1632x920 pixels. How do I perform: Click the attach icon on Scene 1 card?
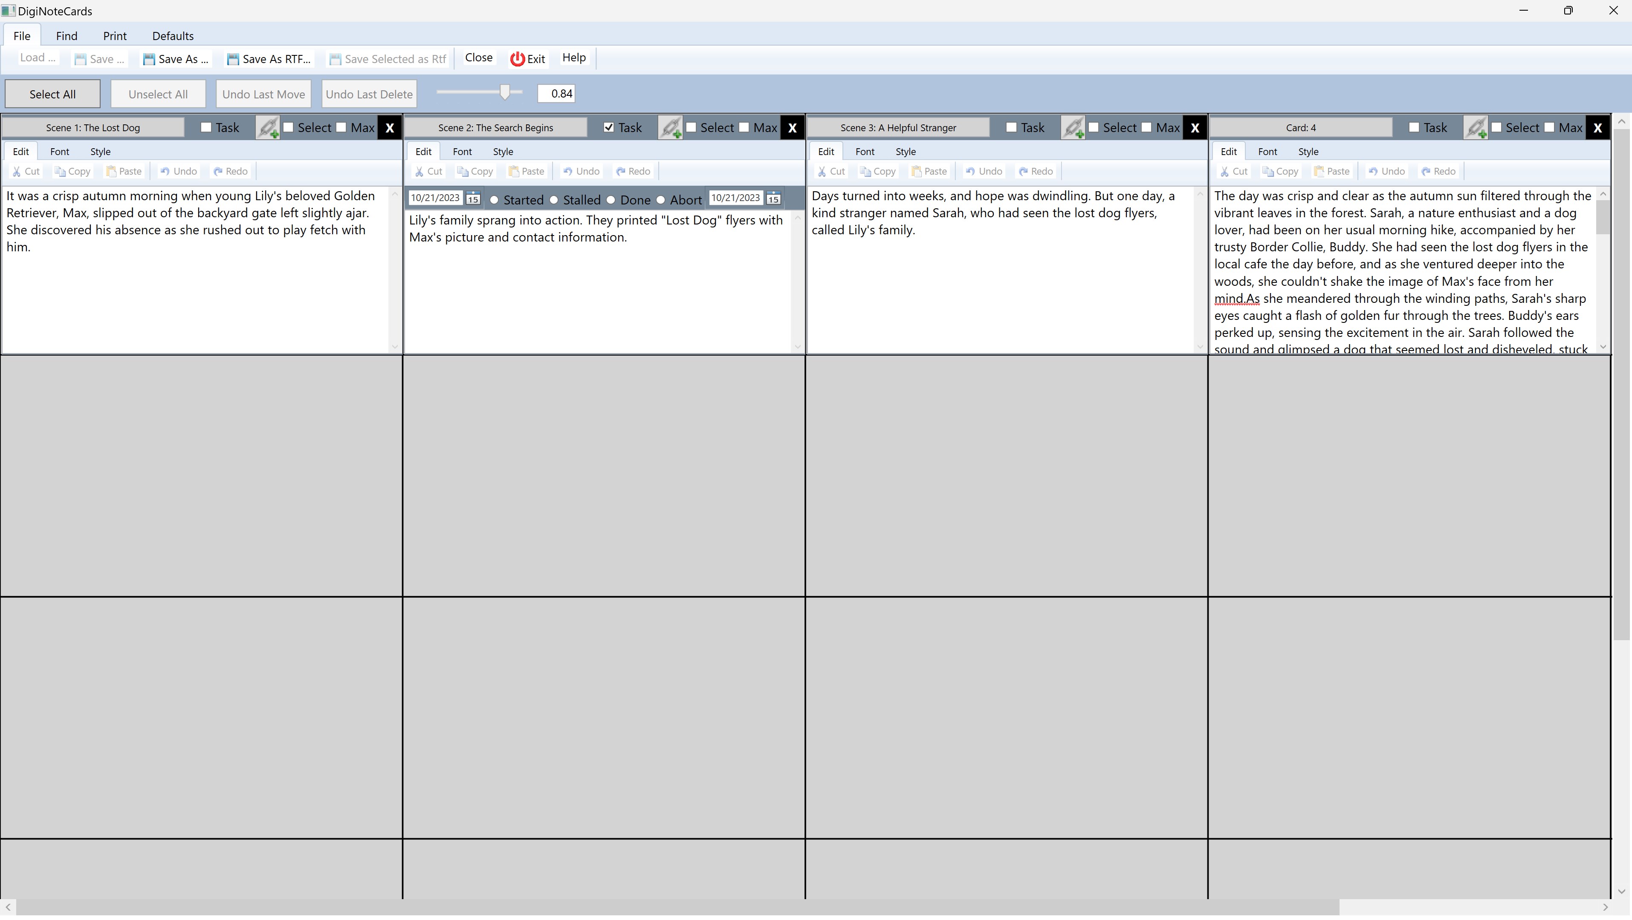click(267, 128)
